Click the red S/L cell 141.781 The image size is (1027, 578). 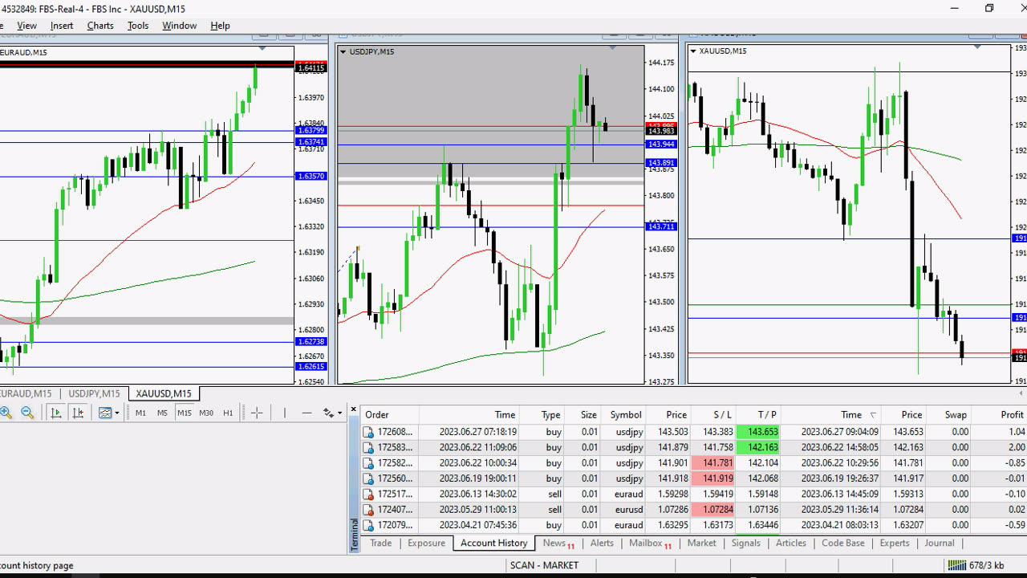click(713, 463)
